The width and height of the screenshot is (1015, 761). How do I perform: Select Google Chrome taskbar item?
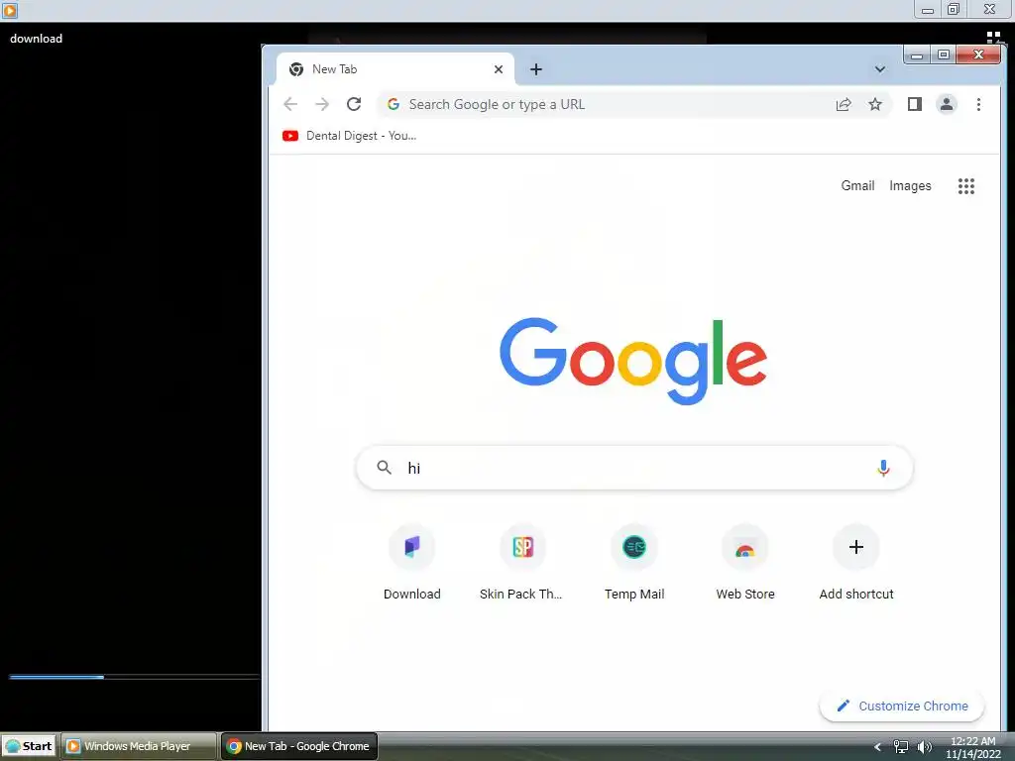pos(299,746)
